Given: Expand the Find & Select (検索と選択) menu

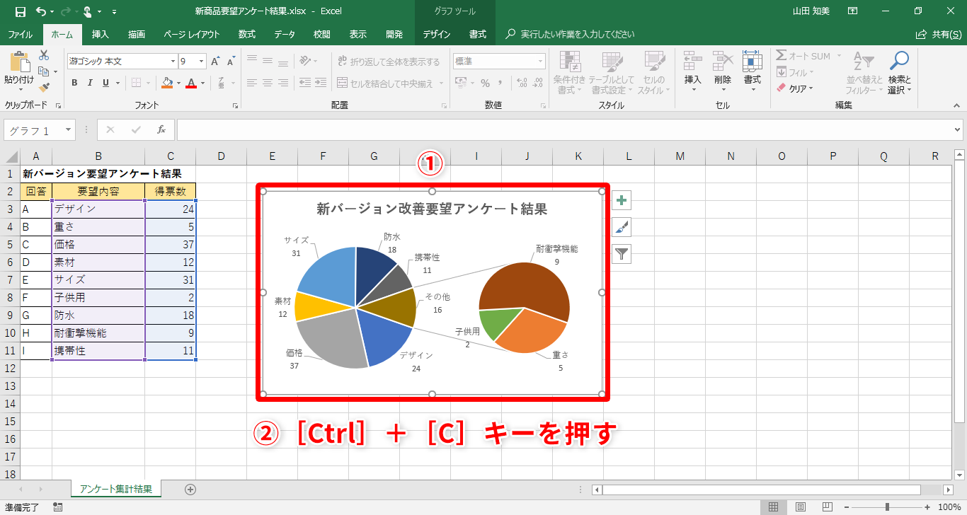Looking at the screenshot, I should click(899, 72).
